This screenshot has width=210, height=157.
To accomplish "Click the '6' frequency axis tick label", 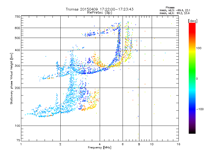I will pyautogui.click(x=123, y=144).
